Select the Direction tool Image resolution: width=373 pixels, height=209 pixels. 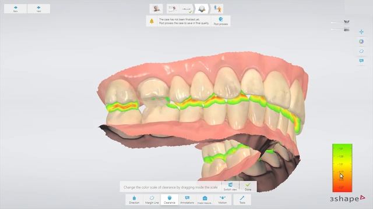(x=134, y=200)
